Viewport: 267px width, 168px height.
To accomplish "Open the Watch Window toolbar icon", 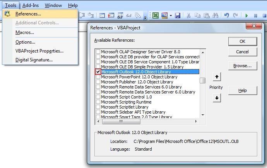I will coord(120,15).
